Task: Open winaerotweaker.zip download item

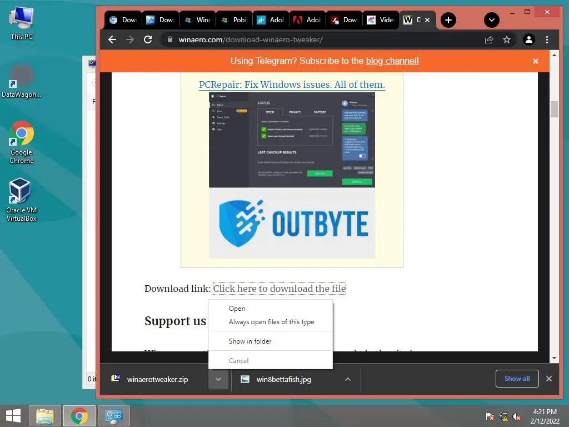Action: point(154,379)
